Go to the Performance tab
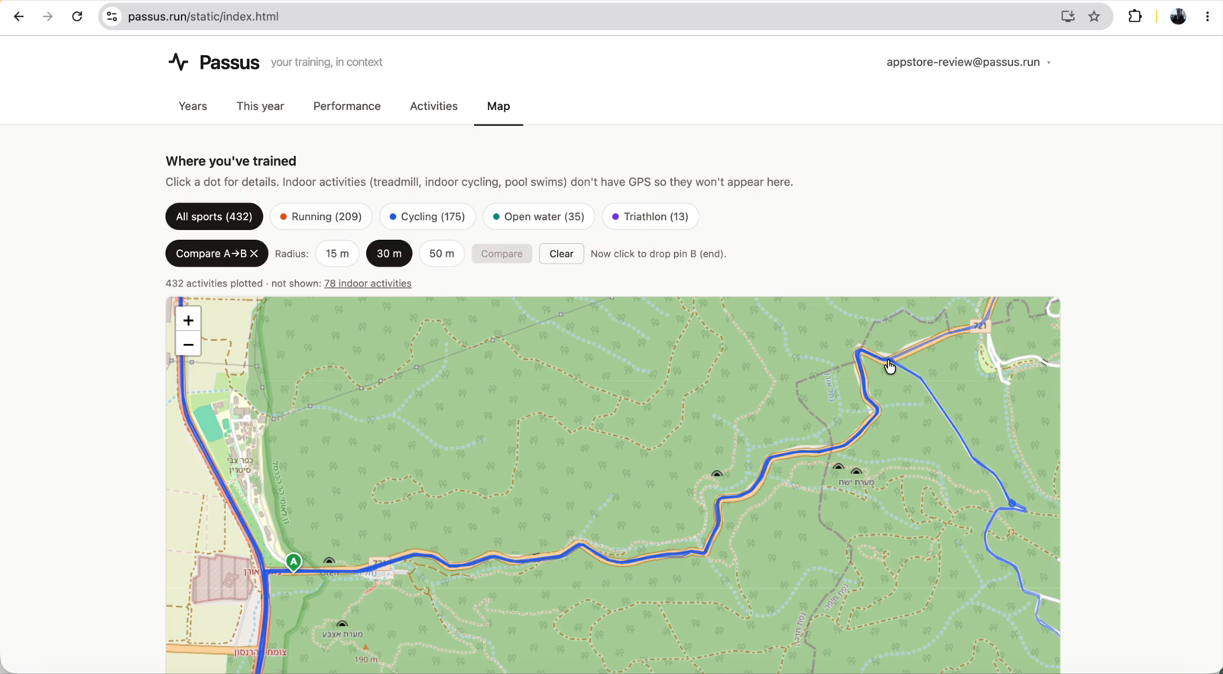The height and width of the screenshot is (674, 1223). [x=347, y=106]
